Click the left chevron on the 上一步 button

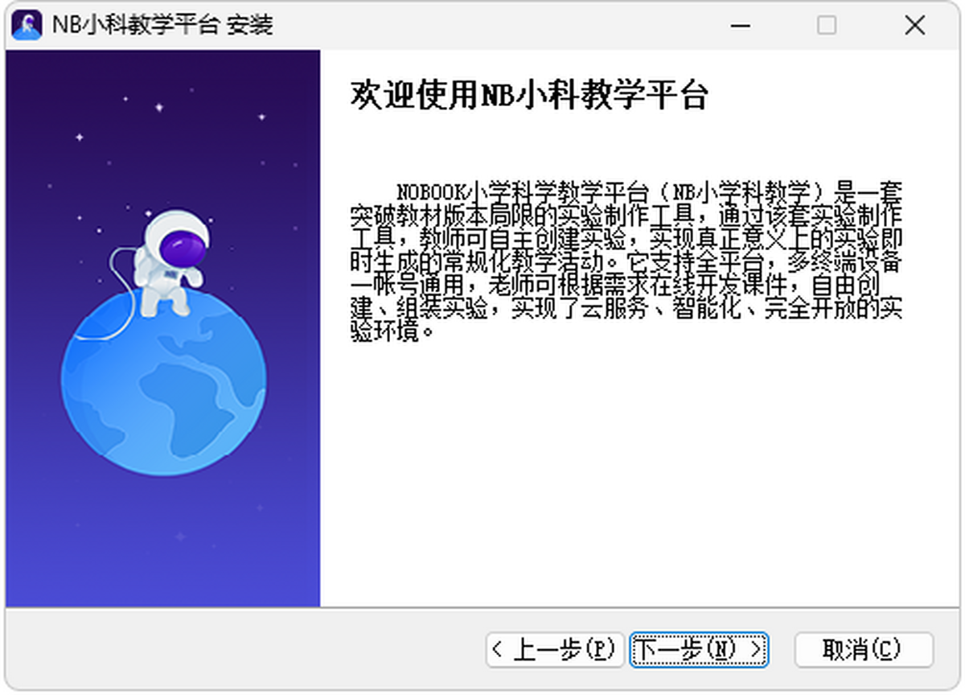[498, 649]
